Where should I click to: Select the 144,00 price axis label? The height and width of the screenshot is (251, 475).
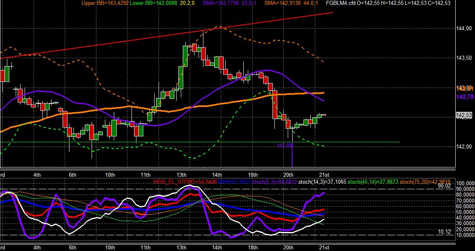pos(464,29)
